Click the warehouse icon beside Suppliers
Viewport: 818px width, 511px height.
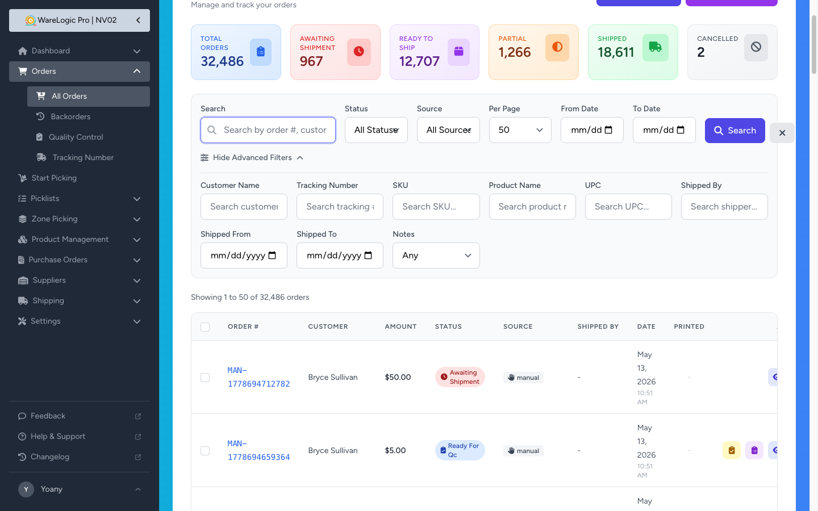23,280
